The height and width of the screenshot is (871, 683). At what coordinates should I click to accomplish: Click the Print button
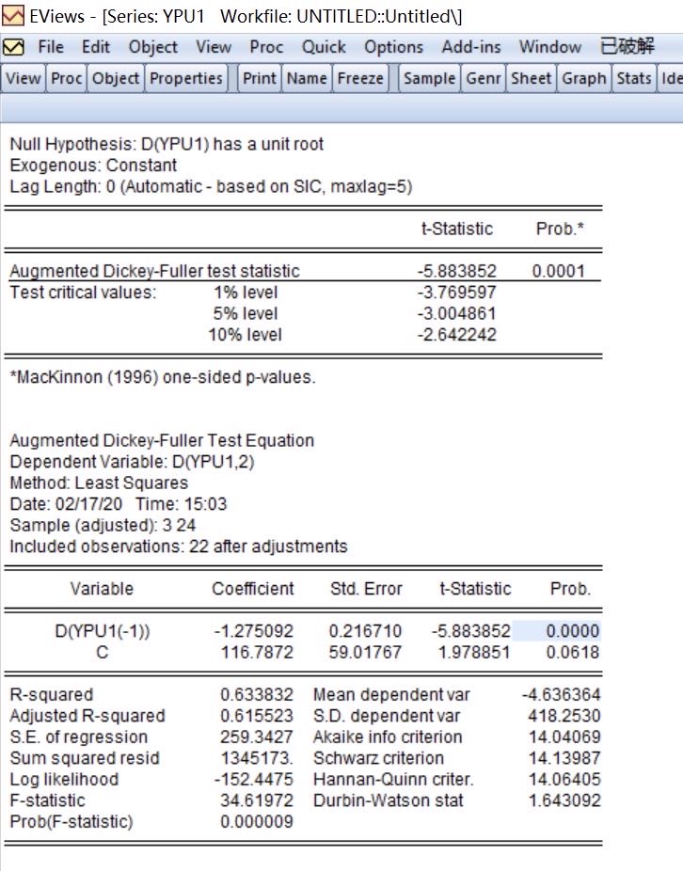tap(260, 78)
